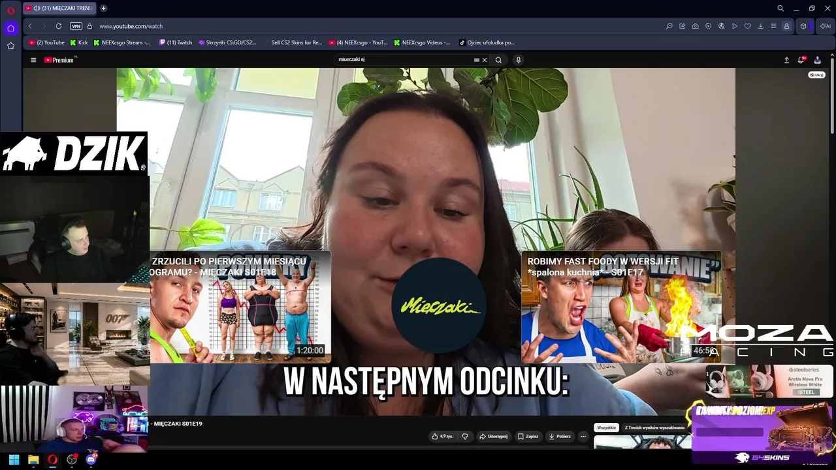Screen dimensions: 836x470
Task: Open the NEEXcsgo Videos bookmark
Action: click(422, 42)
